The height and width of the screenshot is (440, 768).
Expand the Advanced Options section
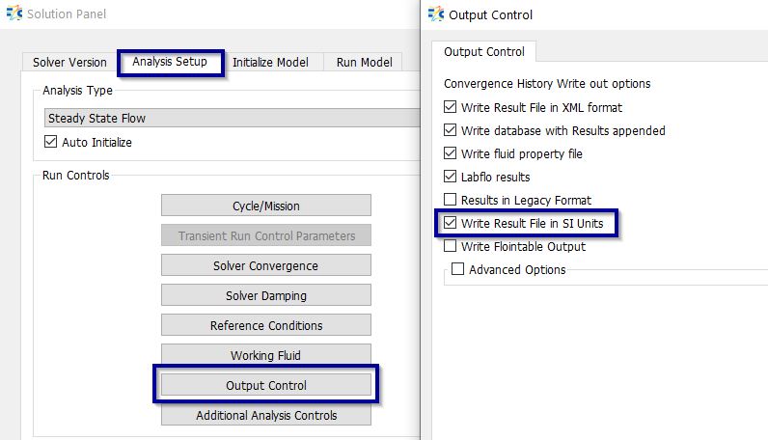(458, 270)
